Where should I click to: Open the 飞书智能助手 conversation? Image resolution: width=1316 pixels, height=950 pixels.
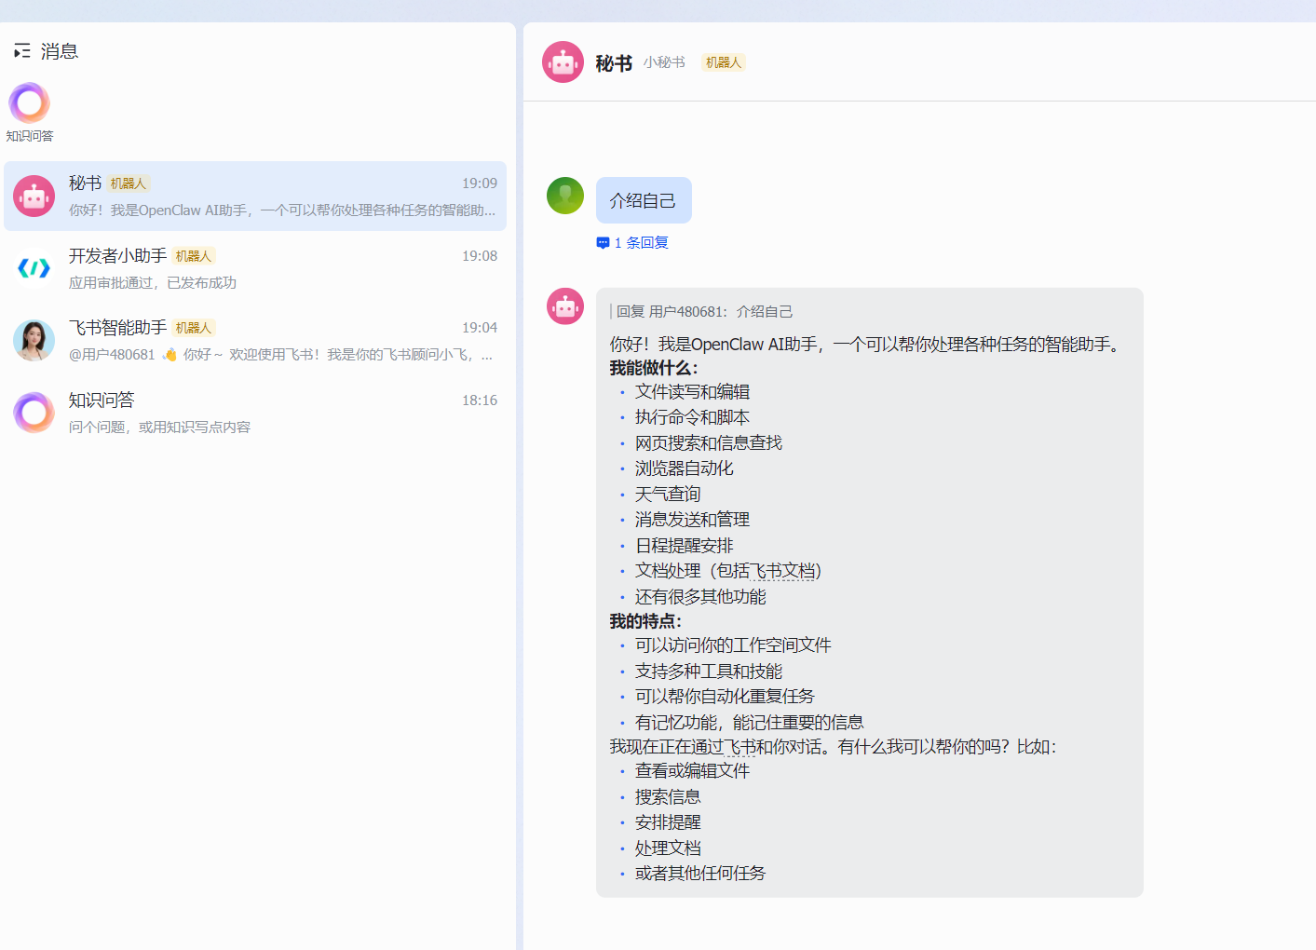[279, 341]
